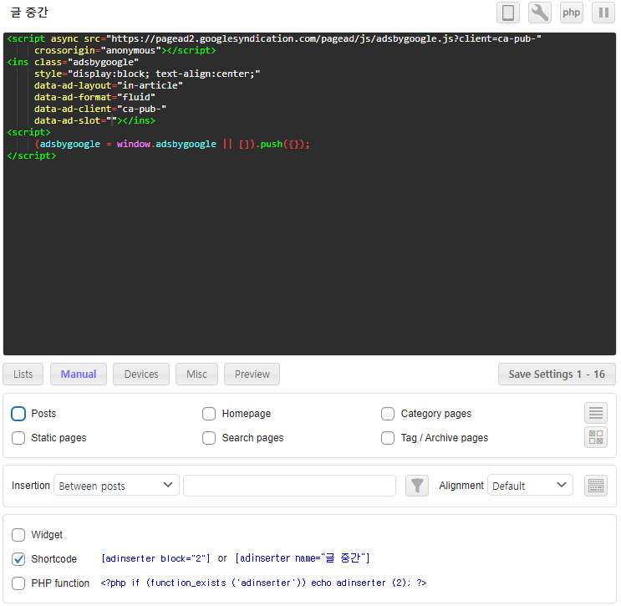Enable the PHP function checkbox
Viewport: 621px width, 606px height.
(x=18, y=583)
